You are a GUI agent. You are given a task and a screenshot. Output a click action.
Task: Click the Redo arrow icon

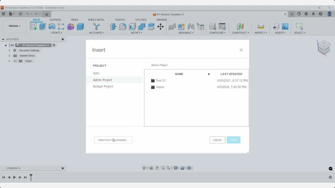(36, 14)
